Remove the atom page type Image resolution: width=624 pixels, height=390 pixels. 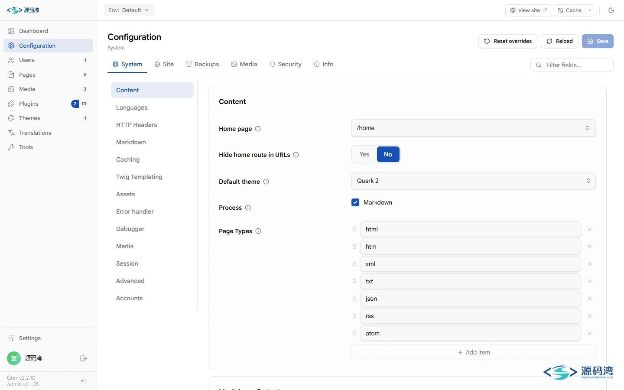click(590, 333)
